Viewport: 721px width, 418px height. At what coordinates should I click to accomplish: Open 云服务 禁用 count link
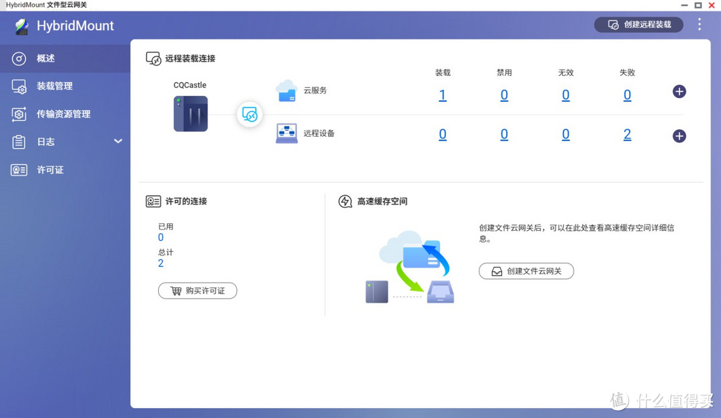coord(504,95)
